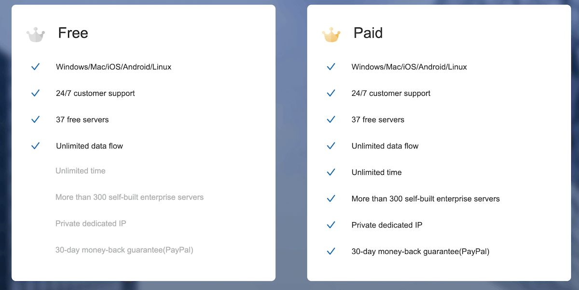The width and height of the screenshot is (579, 290).
Task: Click the silver crown icon beside Free
Action: point(35,35)
